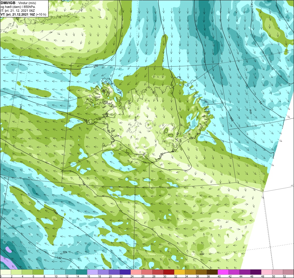Select the 38–40 m/s dark brown swatch
294x278 pixels.
[212, 272]
